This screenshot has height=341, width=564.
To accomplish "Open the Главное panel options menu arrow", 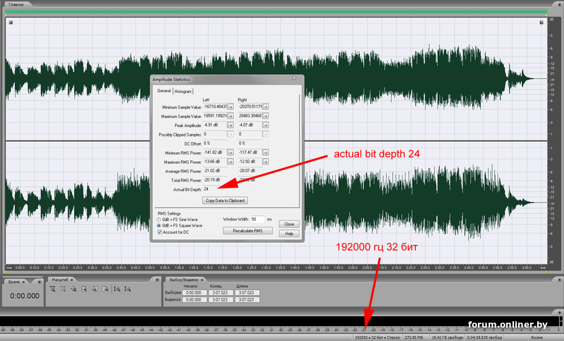I will click(x=559, y=4).
